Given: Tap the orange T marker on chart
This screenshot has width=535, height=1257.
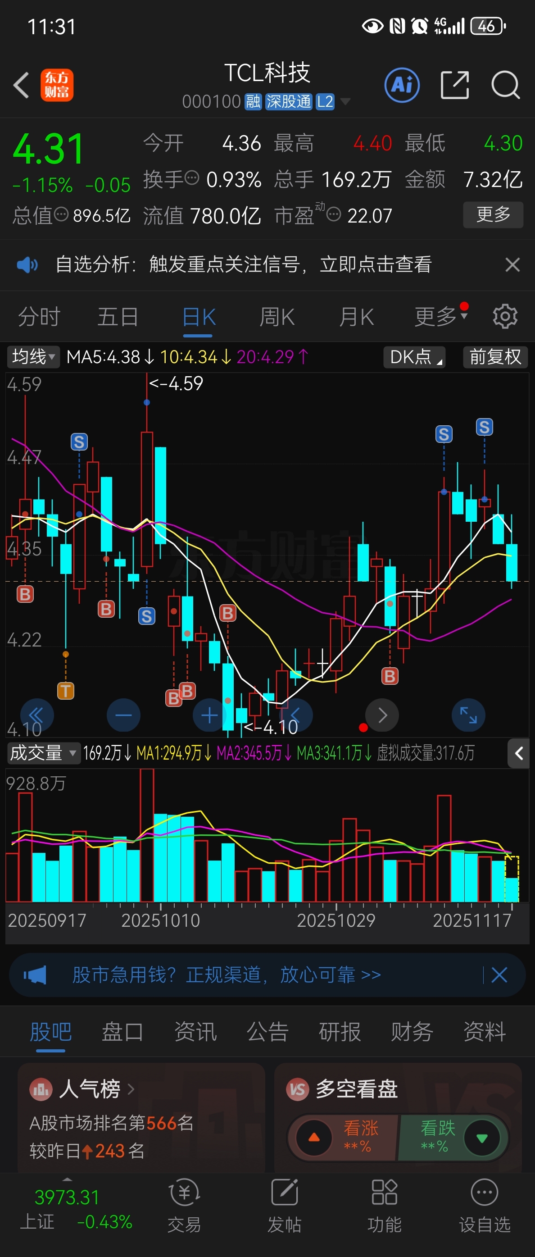Looking at the screenshot, I should tap(66, 691).
